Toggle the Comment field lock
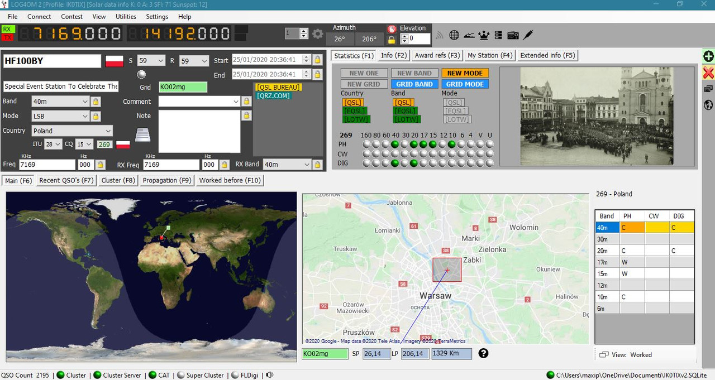 pyautogui.click(x=246, y=102)
